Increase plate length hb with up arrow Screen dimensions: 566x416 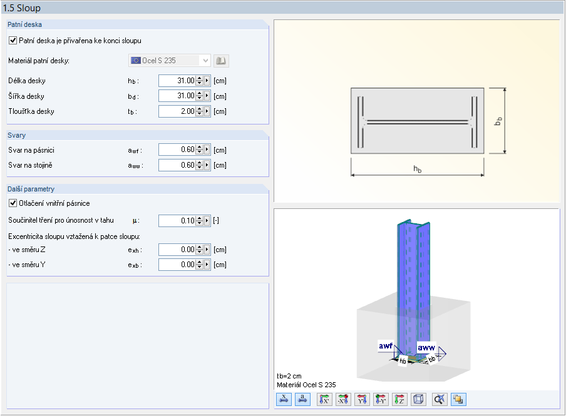[198, 78]
